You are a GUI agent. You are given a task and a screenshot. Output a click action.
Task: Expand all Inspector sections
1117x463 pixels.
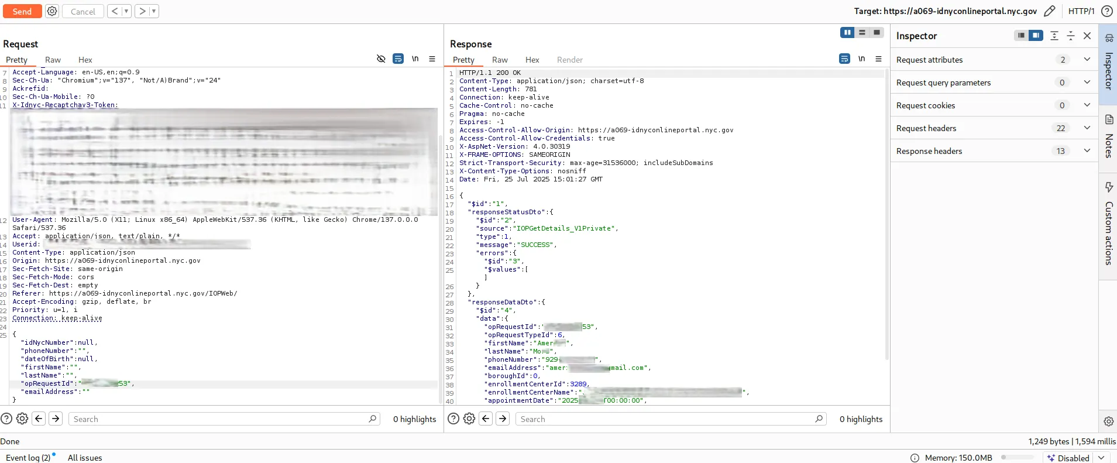click(x=1054, y=36)
